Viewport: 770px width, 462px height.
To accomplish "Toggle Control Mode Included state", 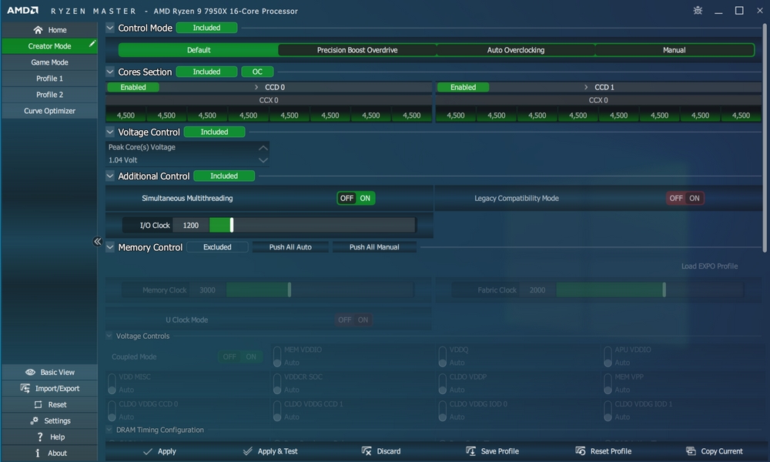I will click(206, 28).
